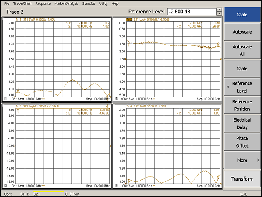Screen dimensions: 262x197
Task: Click marker 2 triangle in Tr 3 window
Action: 107,107
